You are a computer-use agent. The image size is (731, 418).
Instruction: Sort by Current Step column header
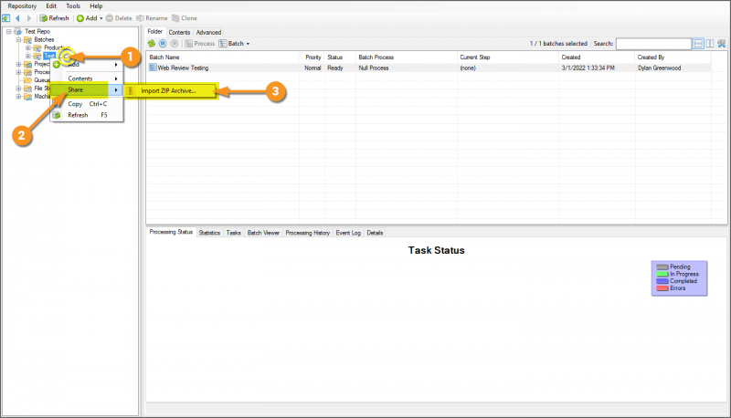(x=508, y=57)
